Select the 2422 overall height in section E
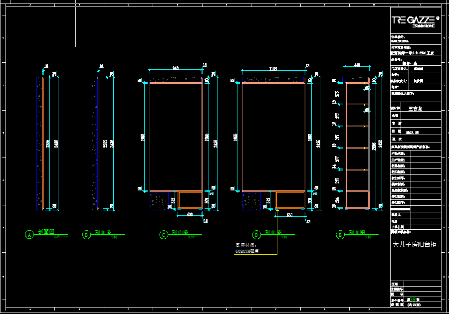The image size is (449, 314). (x=380, y=144)
